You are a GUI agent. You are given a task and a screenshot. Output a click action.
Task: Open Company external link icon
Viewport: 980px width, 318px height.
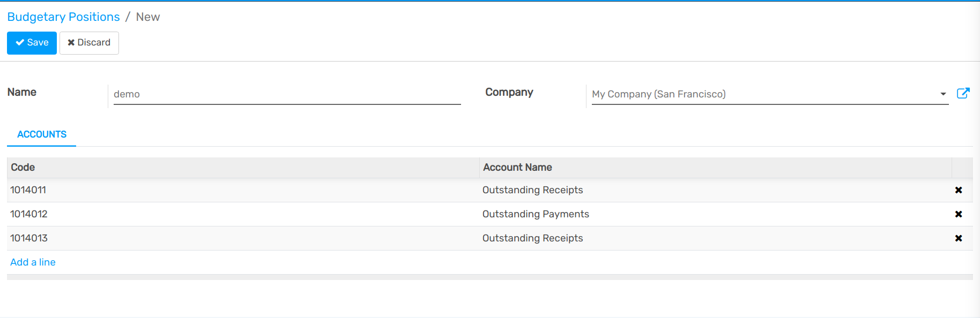pyautogui.click(x=963, y=93)
